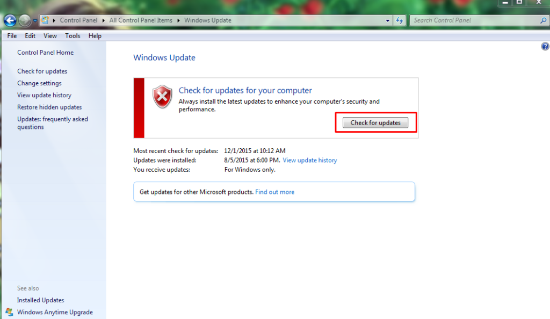Click the magnifier icon in the search box
The height and width of the screenshot is (319, 550).
(x=542, y=20)
